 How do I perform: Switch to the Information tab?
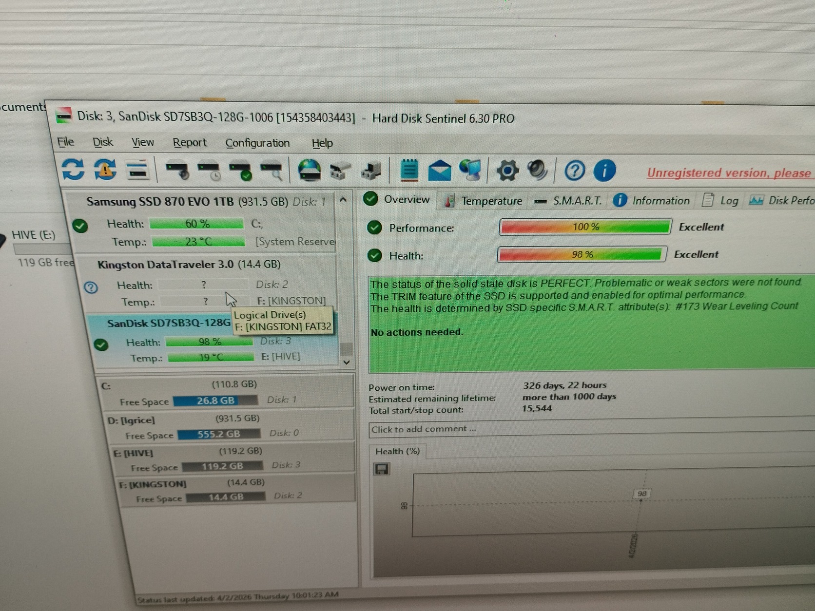(x=651, y=200)
